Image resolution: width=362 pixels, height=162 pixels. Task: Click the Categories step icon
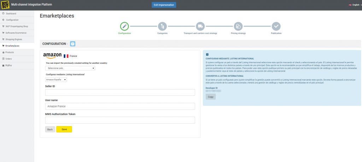pyautogui.click(x=162, y=26)
